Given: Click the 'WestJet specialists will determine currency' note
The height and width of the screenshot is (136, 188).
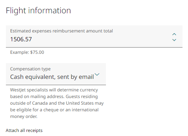Looking at the screenshot, I should click(54, 90).
